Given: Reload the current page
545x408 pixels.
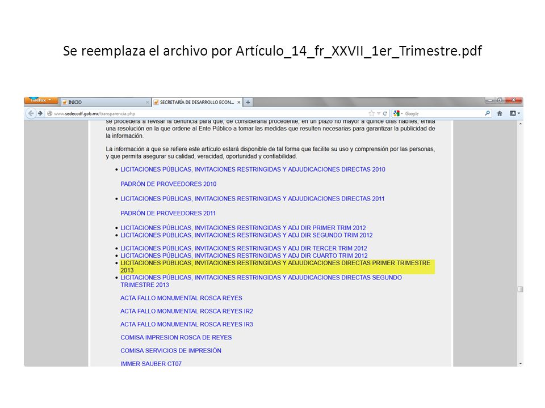Looking at the screenshot, I should [385, 113].
